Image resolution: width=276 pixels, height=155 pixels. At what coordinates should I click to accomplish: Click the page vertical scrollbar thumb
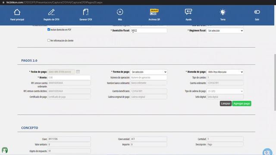(x=275, y=82)
